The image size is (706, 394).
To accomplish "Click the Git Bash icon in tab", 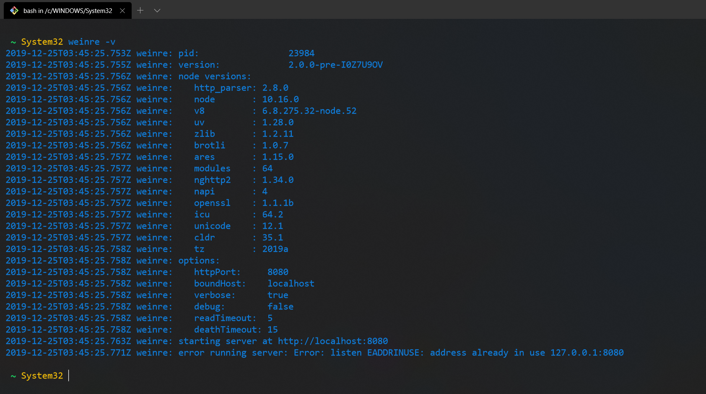I will click(x=14, y=10).
